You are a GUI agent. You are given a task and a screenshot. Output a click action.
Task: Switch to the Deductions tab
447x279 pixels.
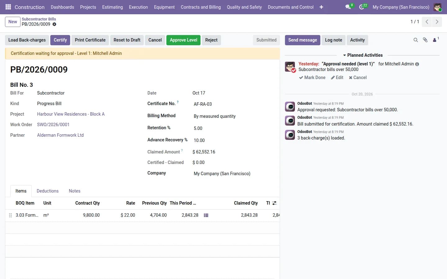pos(47,191)
